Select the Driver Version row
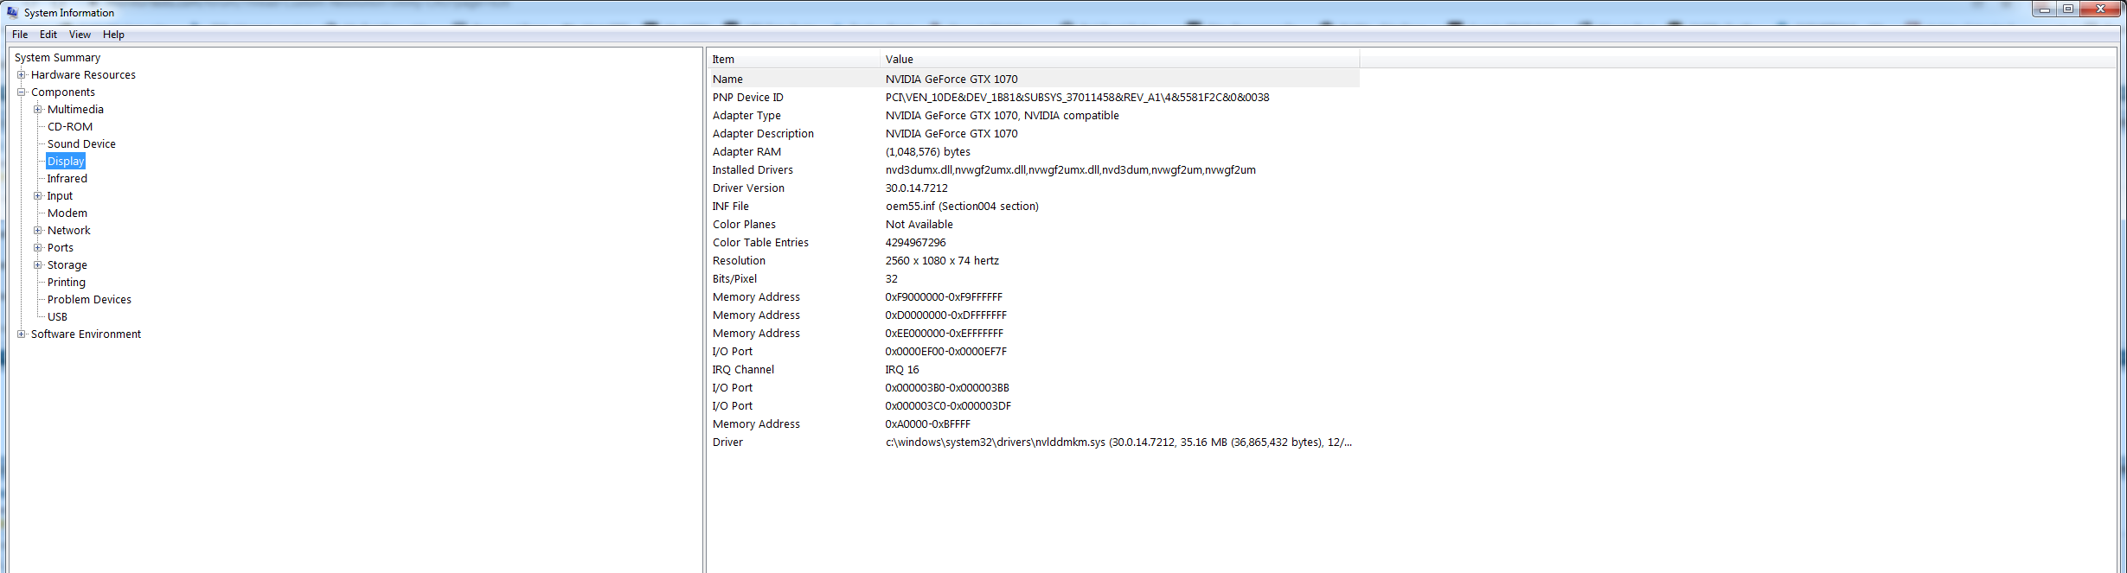The height and width of the screenshot is (573, 2127). [748, 188]
